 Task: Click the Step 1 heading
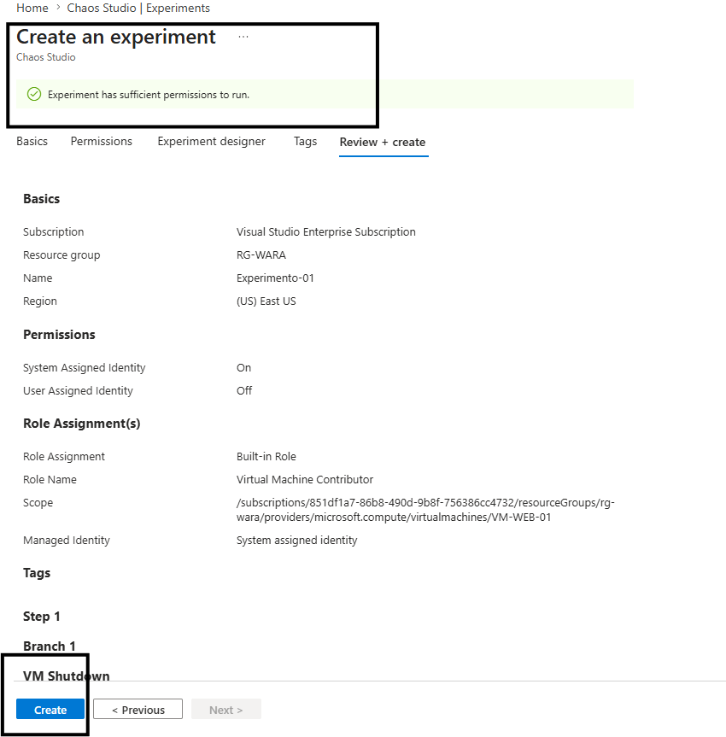point(42,617)
